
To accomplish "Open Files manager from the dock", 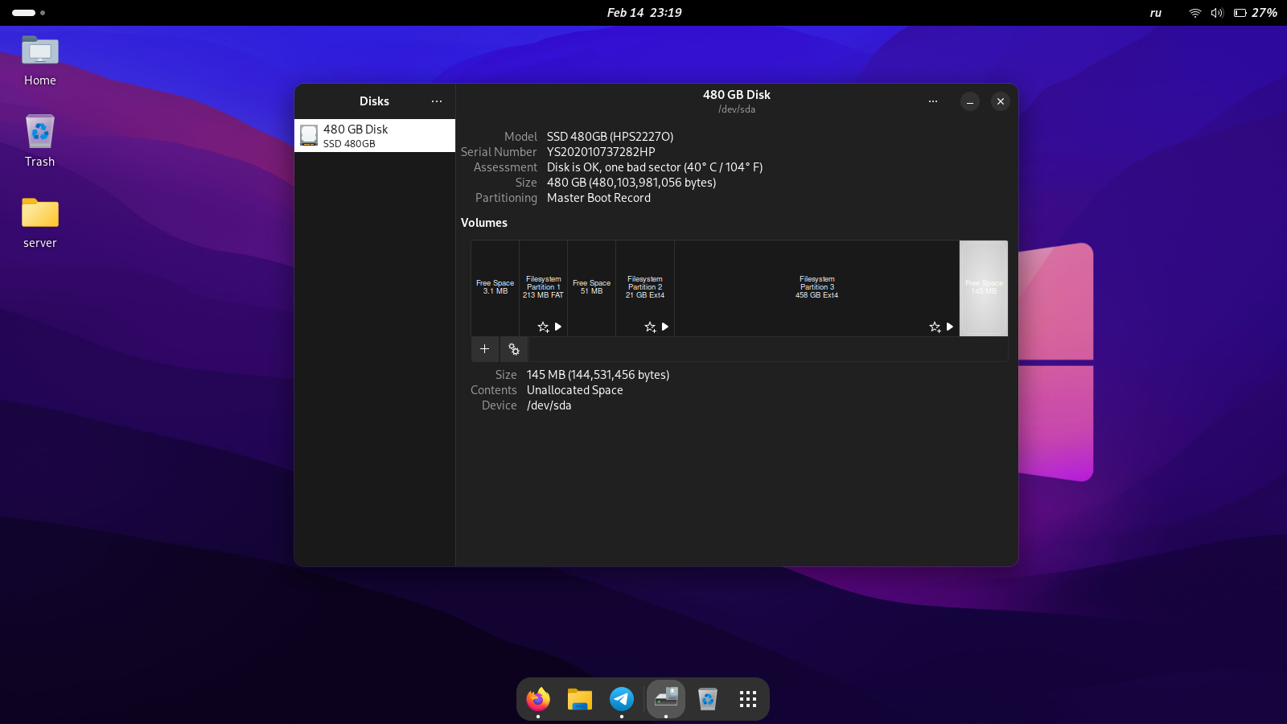I will 579,699.
